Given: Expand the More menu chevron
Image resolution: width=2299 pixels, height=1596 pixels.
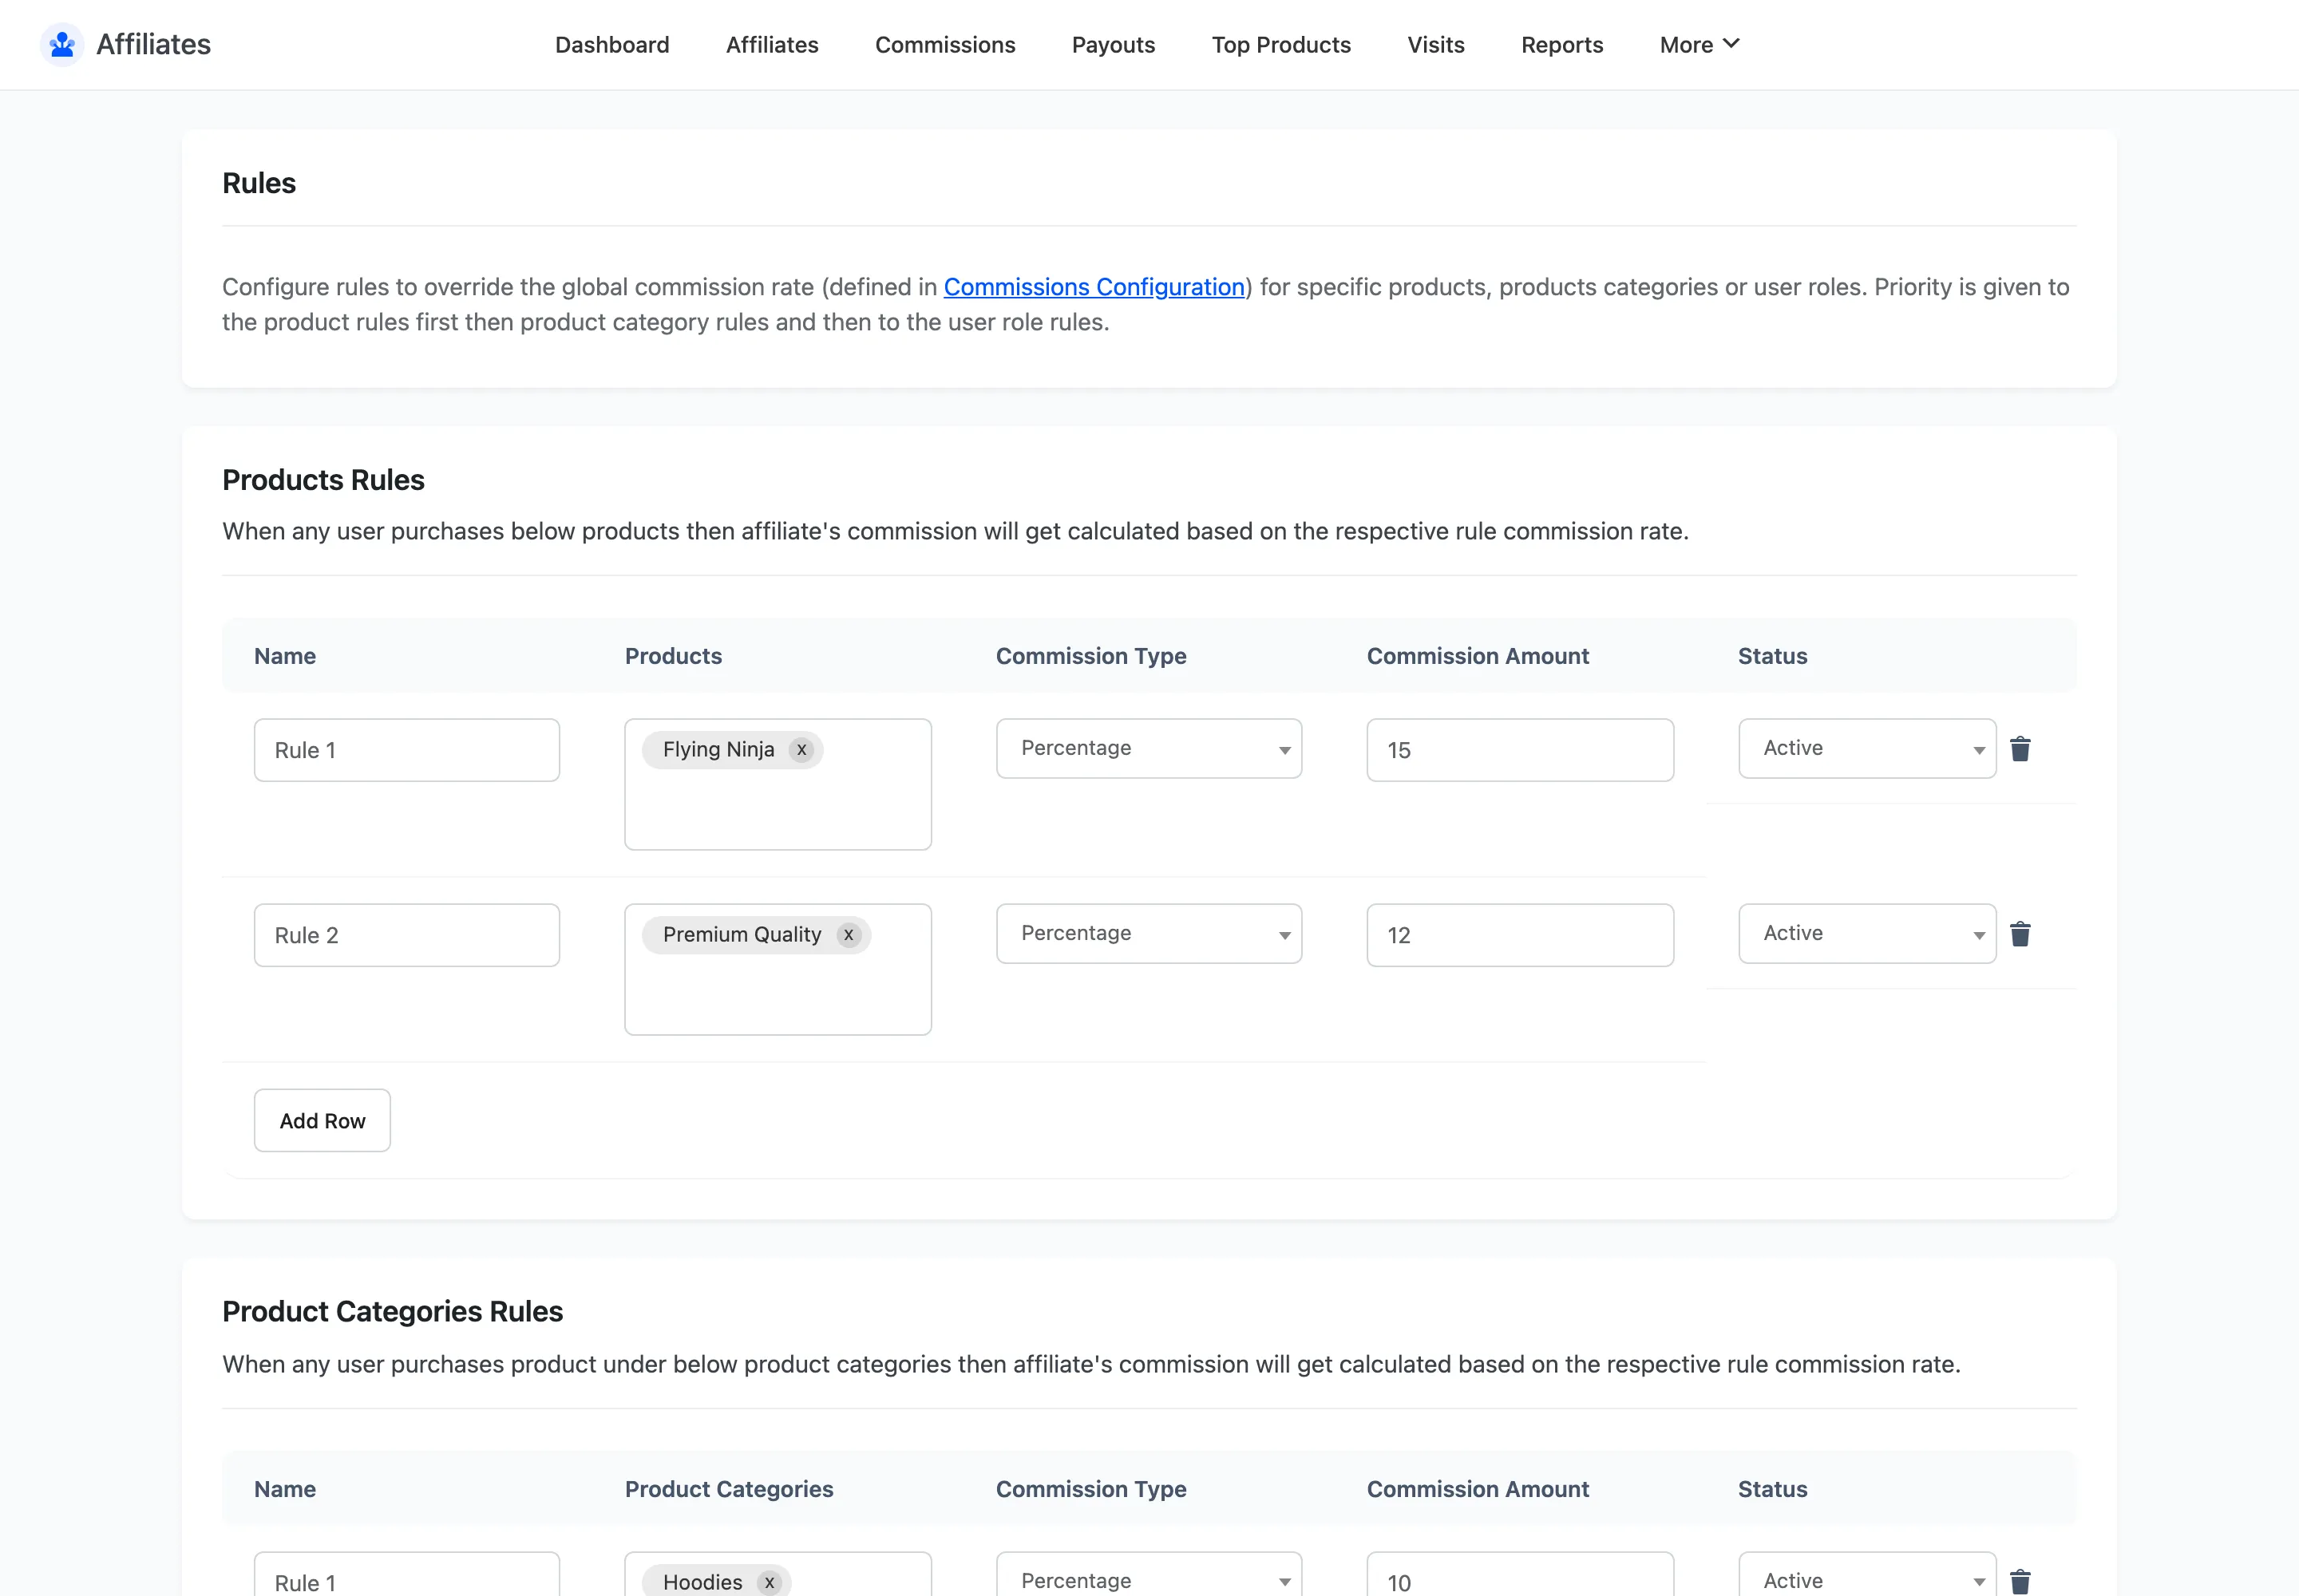Looking at the screenshot, I should coord(1731,44).
